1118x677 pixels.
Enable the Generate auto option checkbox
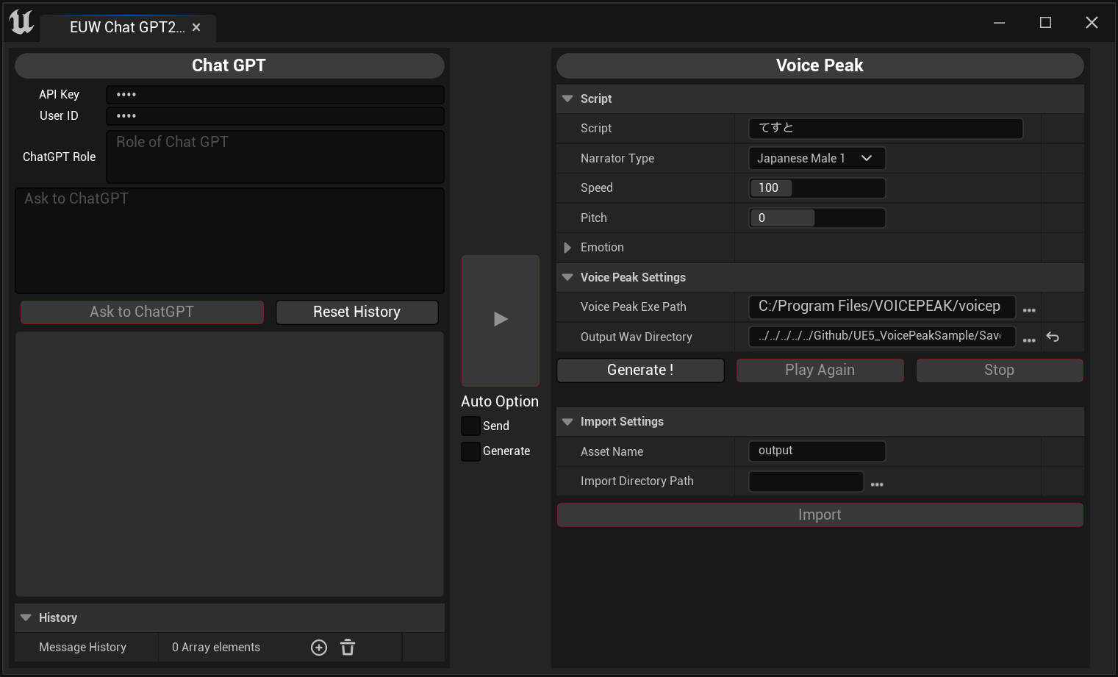tap(470, 451)
